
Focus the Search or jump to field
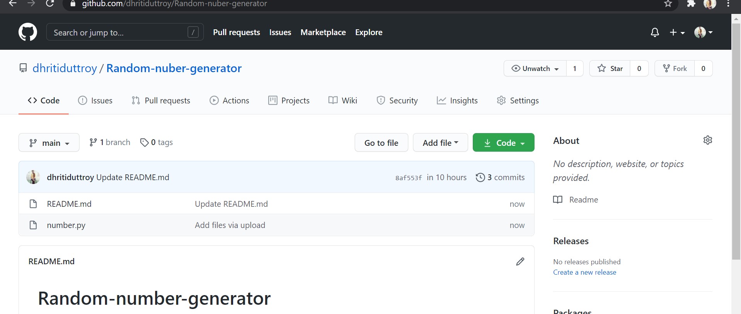[125, 32]
